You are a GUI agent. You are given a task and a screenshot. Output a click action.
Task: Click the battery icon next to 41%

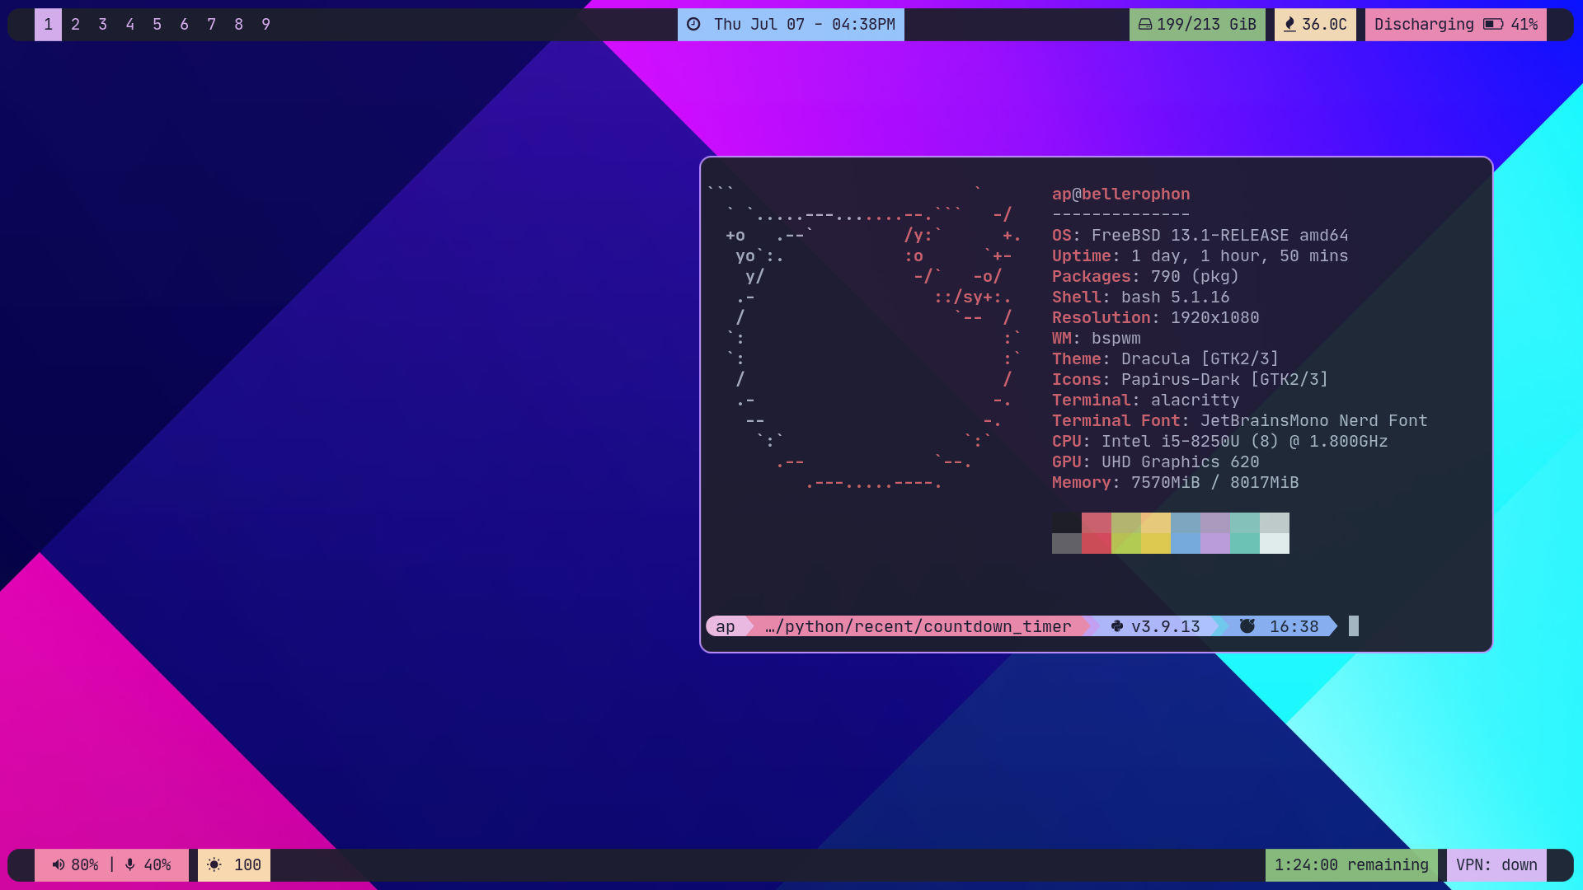pos(1493,25)
